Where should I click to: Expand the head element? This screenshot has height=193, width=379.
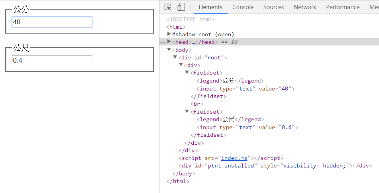(x=169, y=42)
